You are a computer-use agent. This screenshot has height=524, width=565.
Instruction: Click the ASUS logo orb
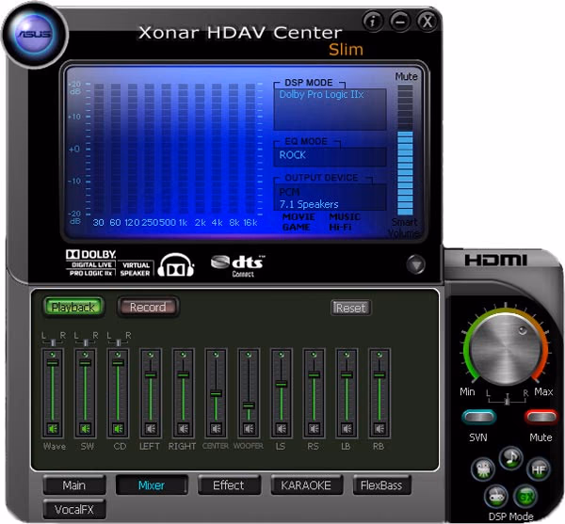(x=35, y=34)
